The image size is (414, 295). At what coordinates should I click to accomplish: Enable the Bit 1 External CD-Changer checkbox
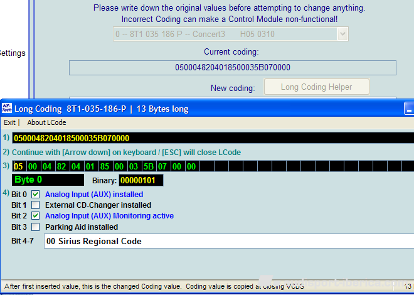(36, 205)
